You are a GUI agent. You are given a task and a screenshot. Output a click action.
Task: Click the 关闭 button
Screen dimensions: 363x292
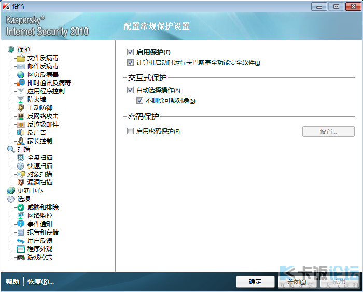click(x=297, y=282)
